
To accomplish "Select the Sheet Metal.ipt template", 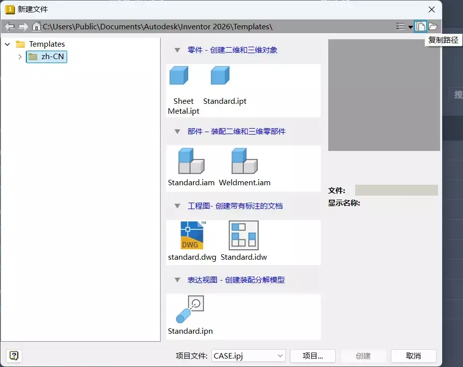I will coord(184,90).
